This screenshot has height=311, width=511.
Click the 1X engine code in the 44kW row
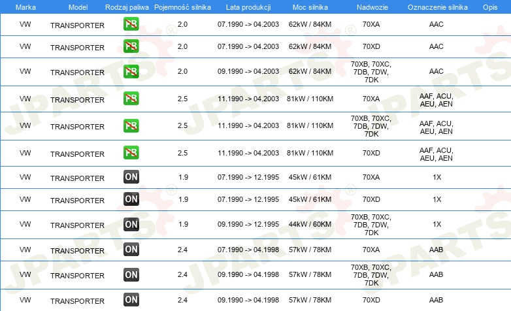click(437, 224)
